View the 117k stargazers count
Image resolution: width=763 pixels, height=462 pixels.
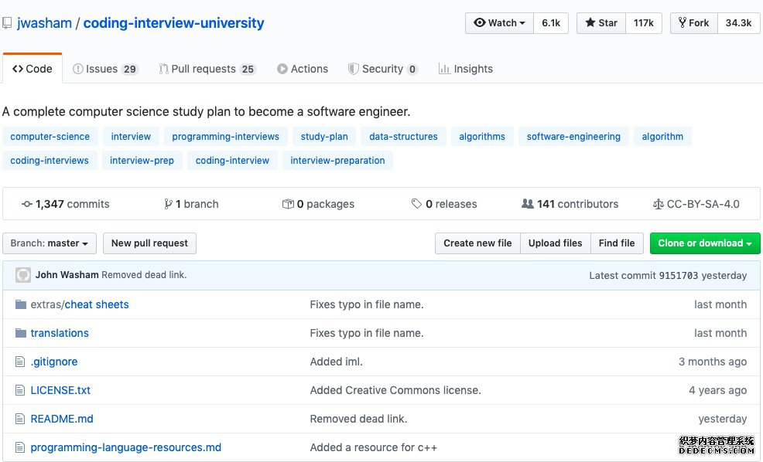643,23
